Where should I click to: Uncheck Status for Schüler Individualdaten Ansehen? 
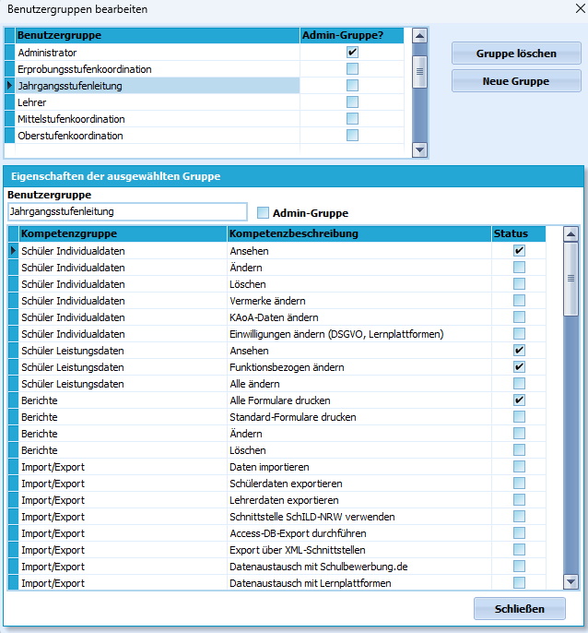click(x=519, y=250)
